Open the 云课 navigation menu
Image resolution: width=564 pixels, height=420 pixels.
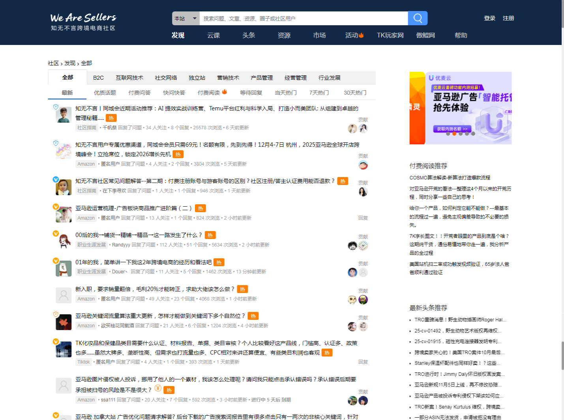pyautogui.click(x=214, y=35)
